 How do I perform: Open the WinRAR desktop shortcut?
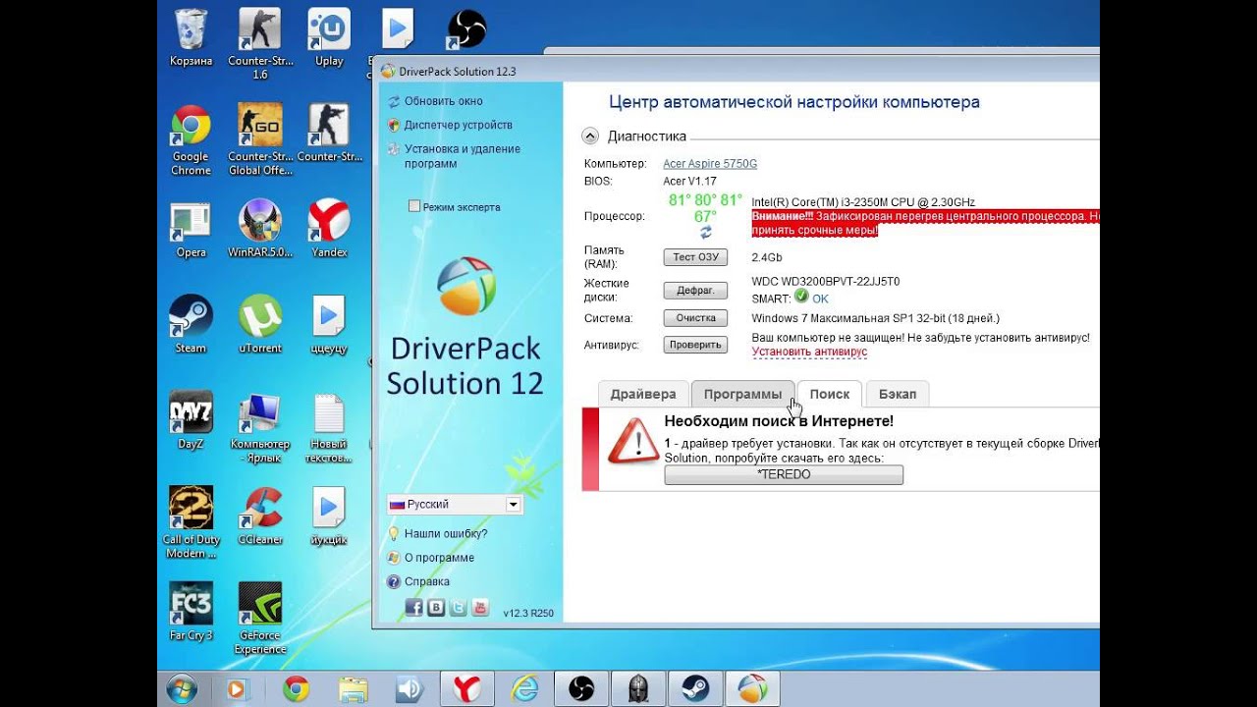[x=260, y=230]
